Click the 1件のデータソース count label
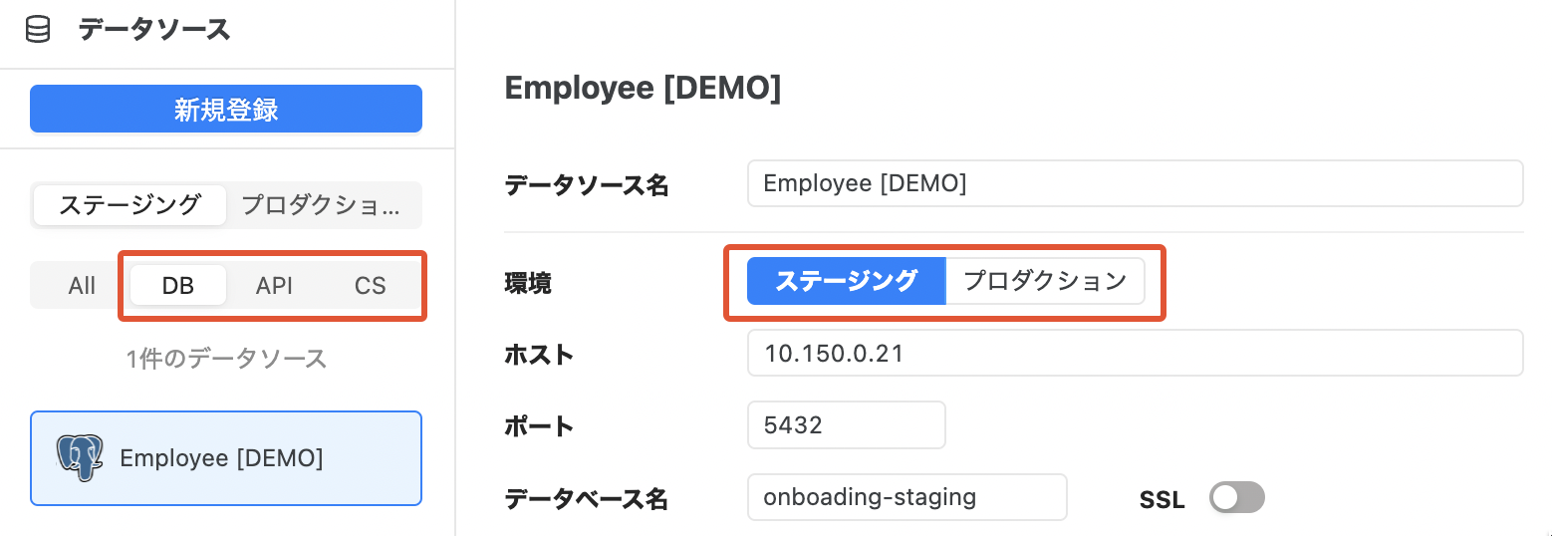This screenshot has width=1552, height=536. (226, 359)
